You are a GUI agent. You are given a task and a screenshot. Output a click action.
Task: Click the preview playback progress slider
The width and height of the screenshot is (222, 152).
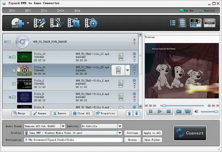182,106
